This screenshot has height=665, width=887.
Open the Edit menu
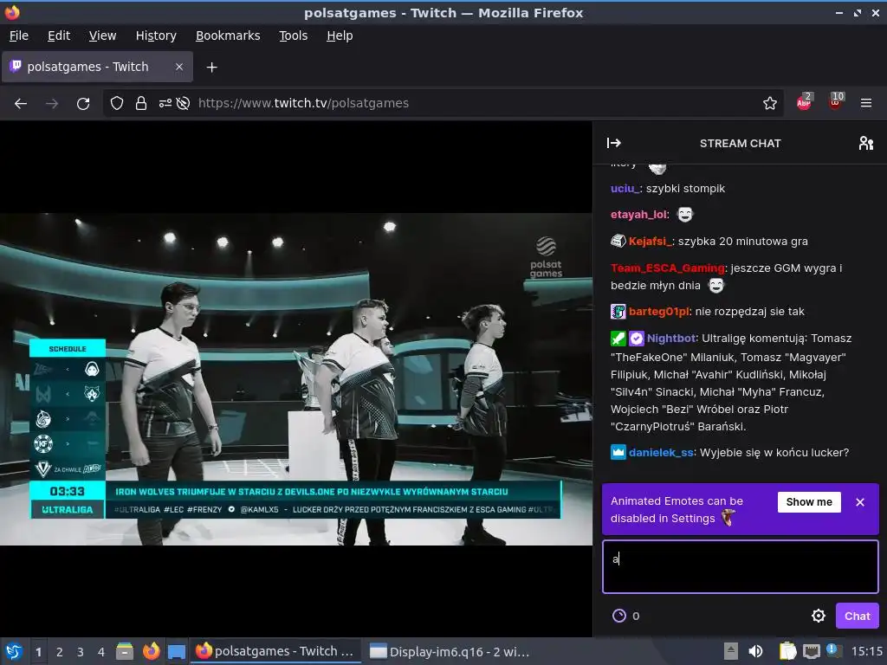click(59, 36)
